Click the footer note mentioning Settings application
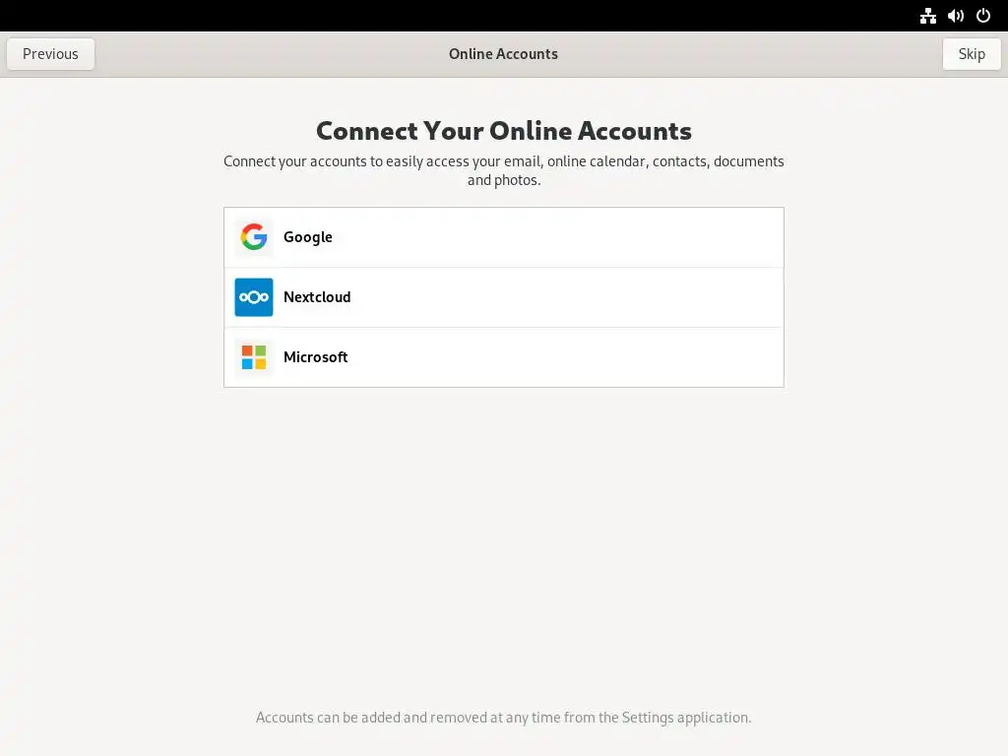Viewport: 1008px width, 756px height. pos(504,718)
